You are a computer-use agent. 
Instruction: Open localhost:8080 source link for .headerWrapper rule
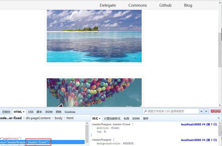click(199, 140)
